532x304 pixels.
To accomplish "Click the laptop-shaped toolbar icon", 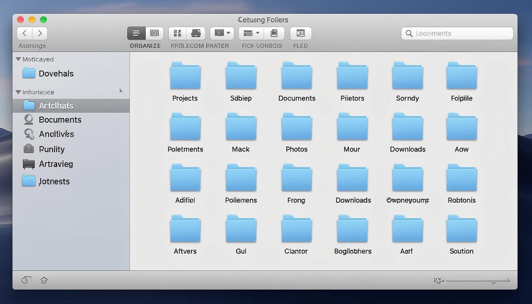I will [x=196, y=33].
